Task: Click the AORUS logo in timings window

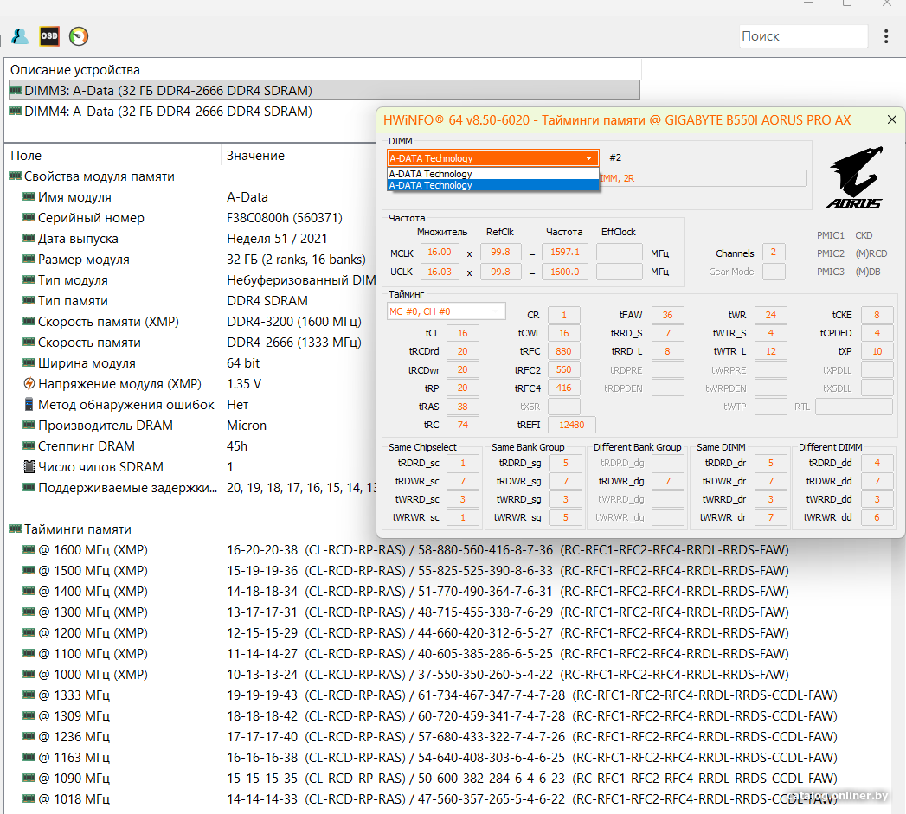Action: (855, 178)
